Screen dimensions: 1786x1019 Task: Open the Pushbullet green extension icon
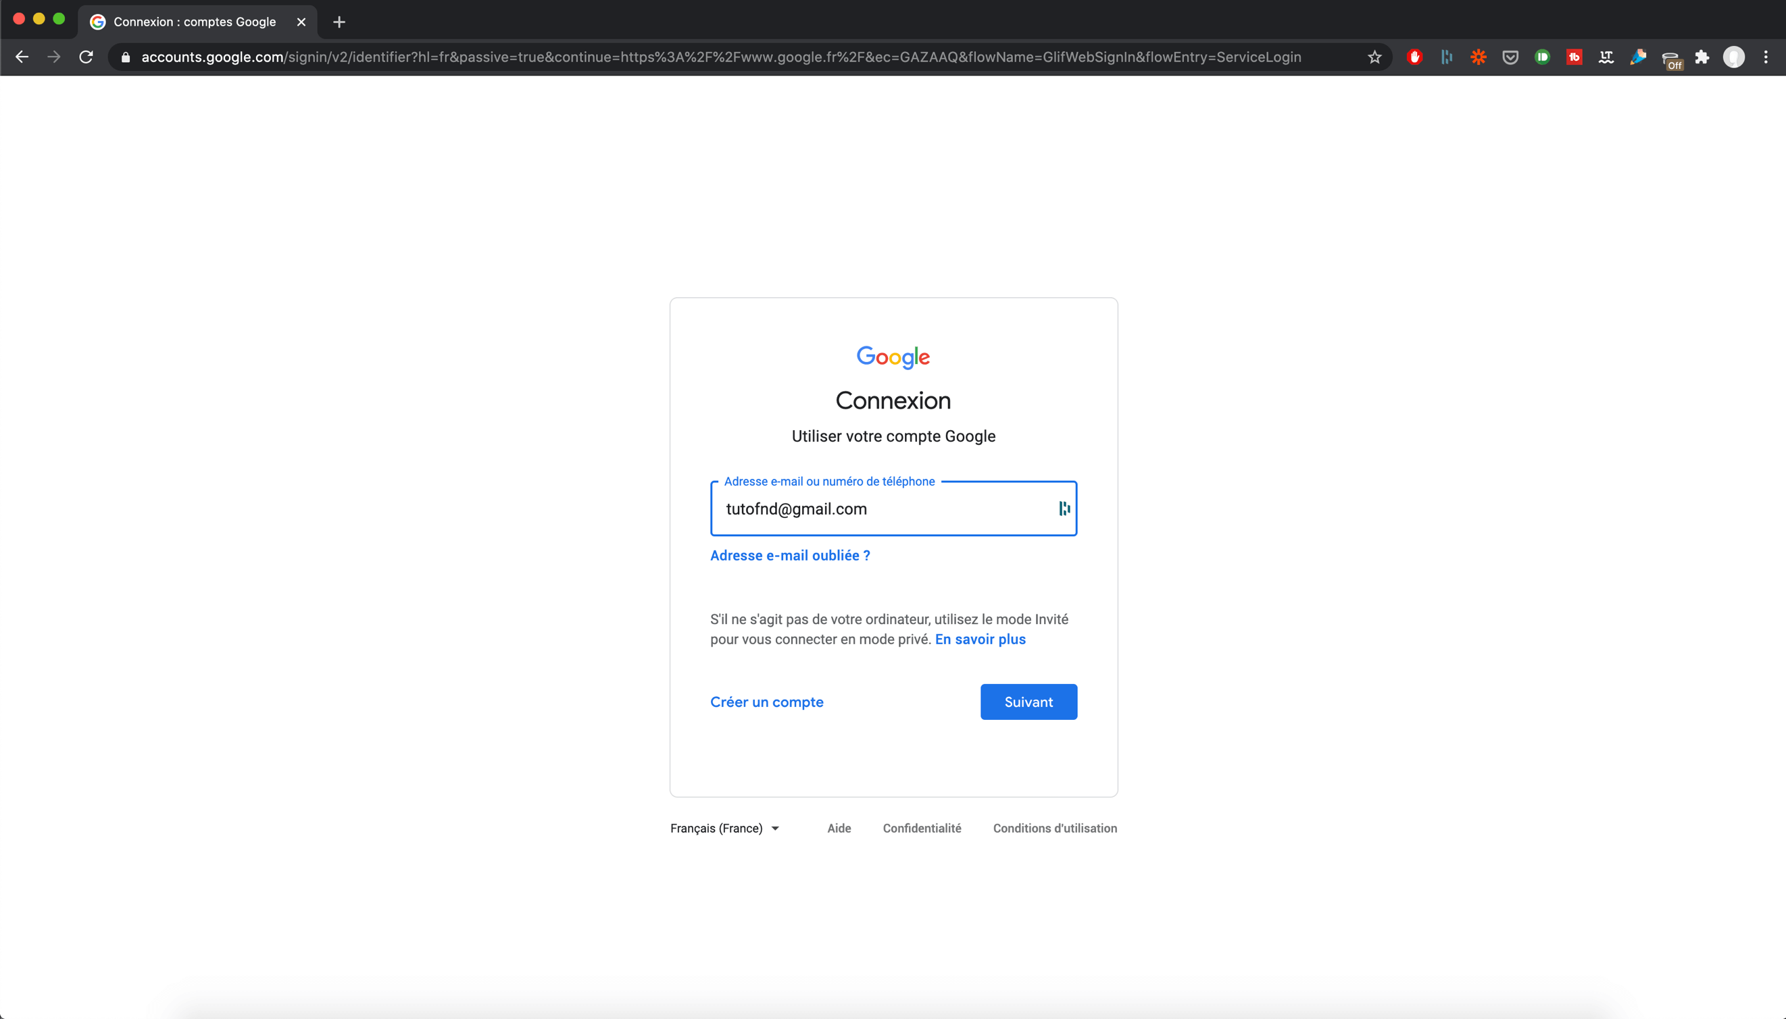point(1541,57)
